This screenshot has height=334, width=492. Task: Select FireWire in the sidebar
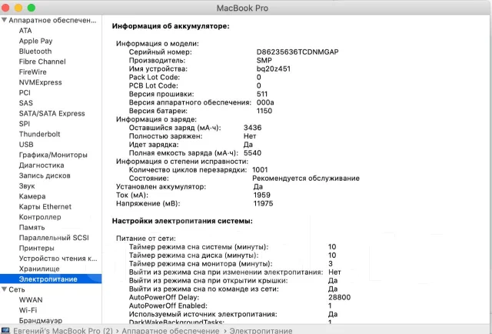[32, 72]
